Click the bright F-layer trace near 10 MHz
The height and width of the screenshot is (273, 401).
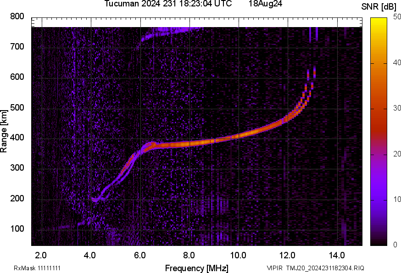239,136
